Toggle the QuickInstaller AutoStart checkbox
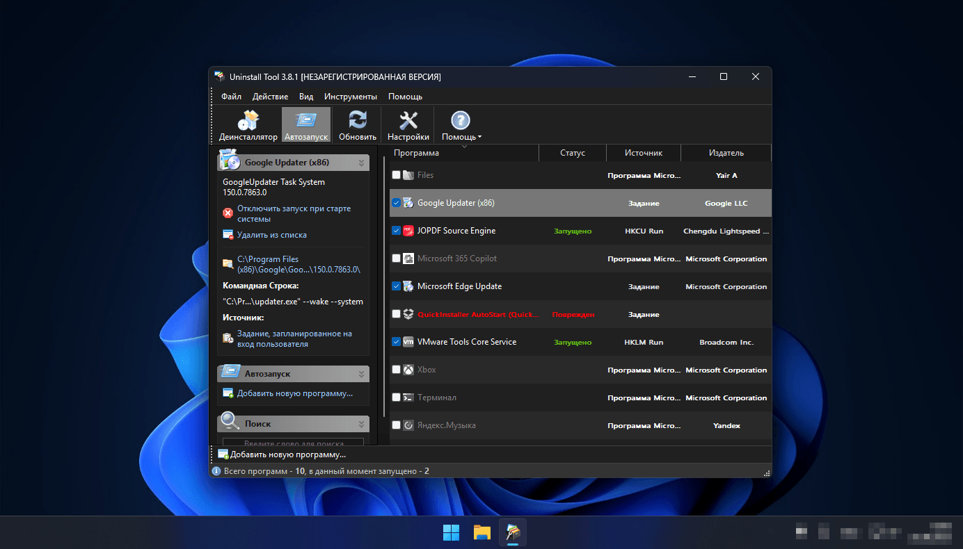The height and width of the screenshot is (549, 963). tap(396, 314)
